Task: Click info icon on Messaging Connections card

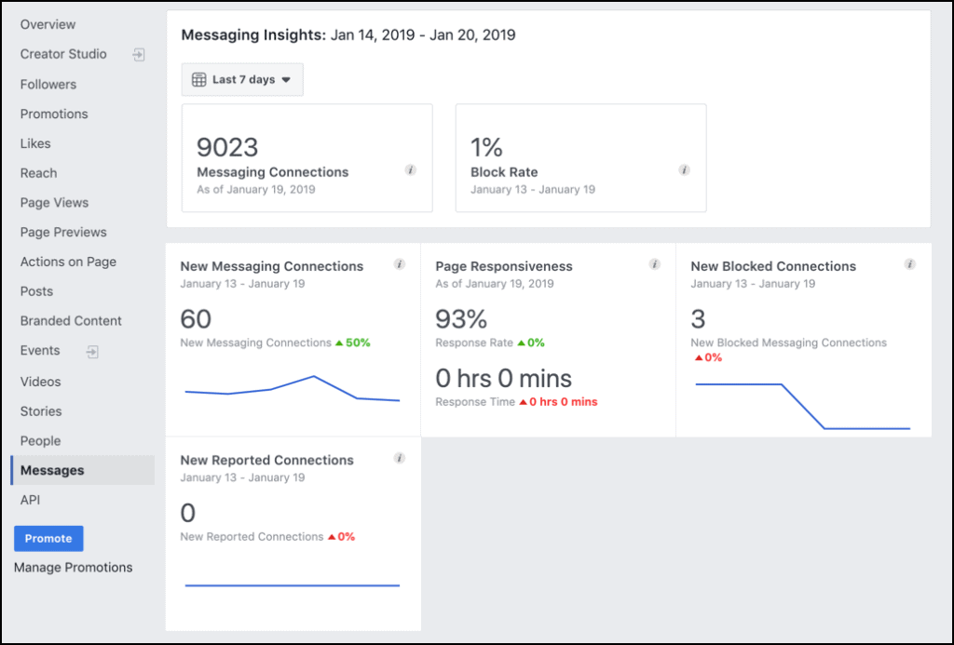Action: coord(411,170)
